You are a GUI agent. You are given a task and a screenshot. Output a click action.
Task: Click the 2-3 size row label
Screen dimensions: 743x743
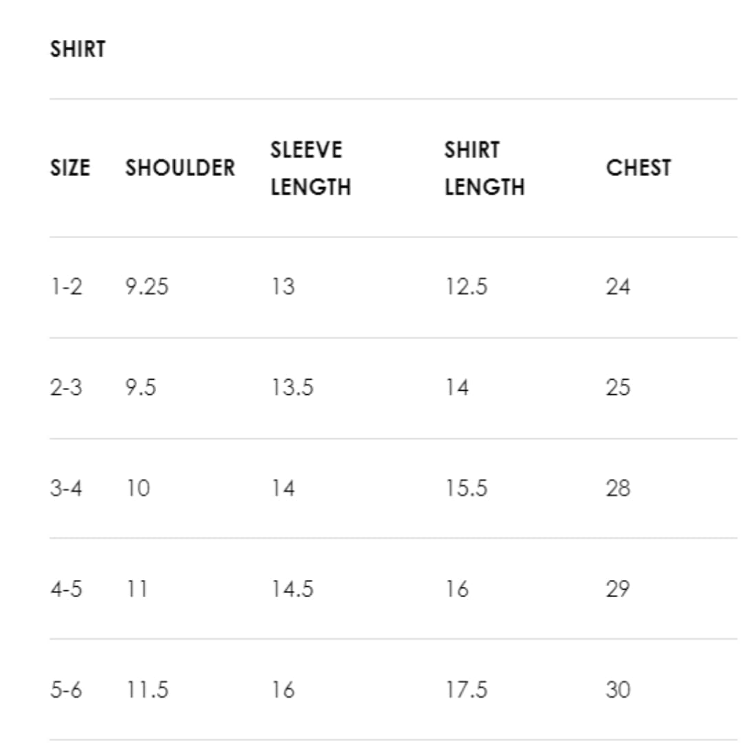tap(66, 387)
